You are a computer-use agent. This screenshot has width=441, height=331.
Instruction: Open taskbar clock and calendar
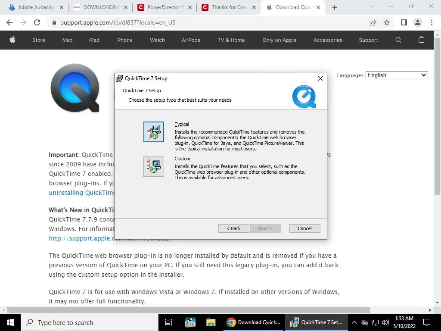404,322
